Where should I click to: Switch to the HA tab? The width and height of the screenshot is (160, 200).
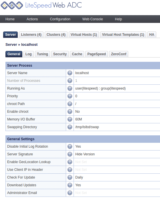tap(152, 35)
